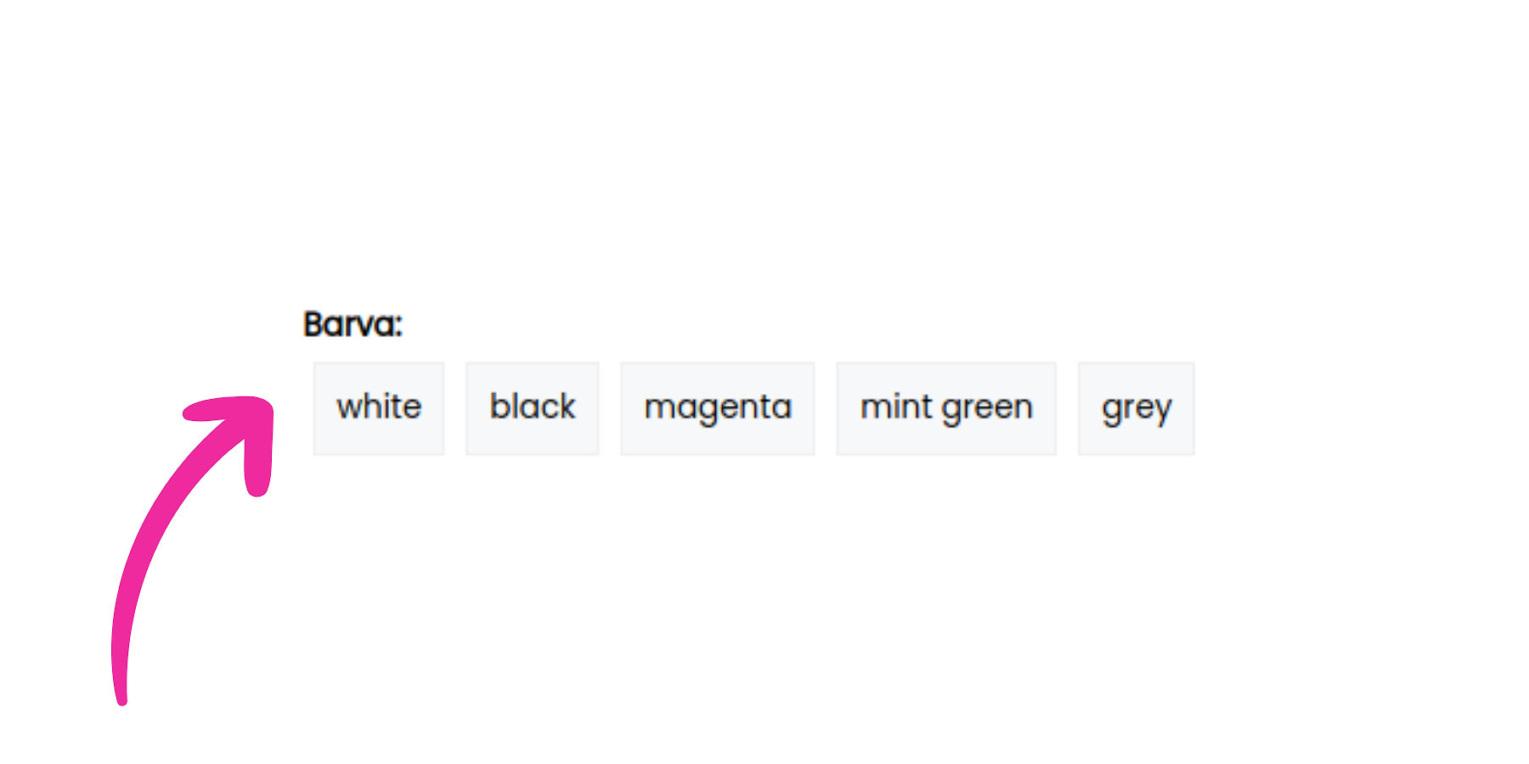Set Barva to grey
The height and width of the screenshot is (764, 1529).
point(1137,408)
